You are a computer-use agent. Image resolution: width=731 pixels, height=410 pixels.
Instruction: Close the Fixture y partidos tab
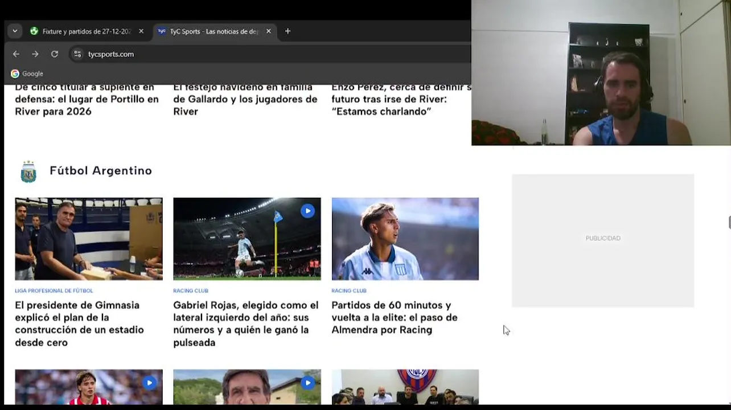click(x=141, y=31)
